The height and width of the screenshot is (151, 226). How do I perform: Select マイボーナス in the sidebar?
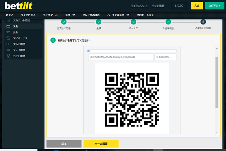click(x=23, y=38)
